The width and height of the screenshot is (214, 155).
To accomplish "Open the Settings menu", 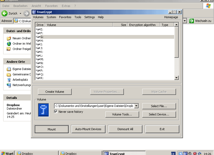I will click(90, 17).
